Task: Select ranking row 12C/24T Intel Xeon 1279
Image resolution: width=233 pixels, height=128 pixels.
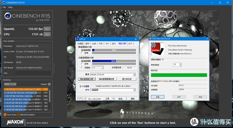Action: click(x=26, y=93)
